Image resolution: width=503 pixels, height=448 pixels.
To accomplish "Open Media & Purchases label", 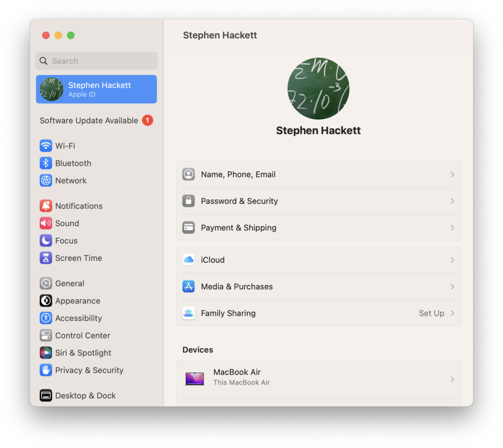I will click(x=237, y=287).
